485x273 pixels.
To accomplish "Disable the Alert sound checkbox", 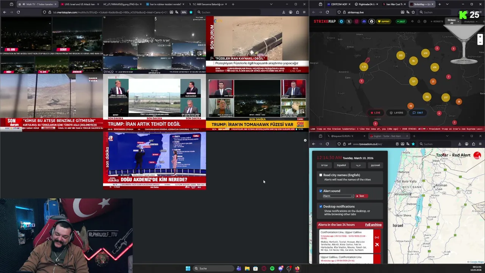I will 321,191.
